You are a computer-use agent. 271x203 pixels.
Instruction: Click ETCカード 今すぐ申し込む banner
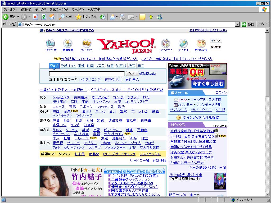[197, 76]
